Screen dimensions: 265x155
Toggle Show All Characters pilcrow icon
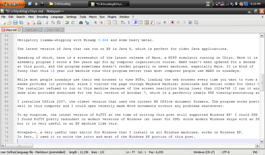(x=129, y=22)
